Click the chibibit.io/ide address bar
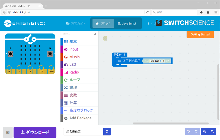The image size is (220, 140). point(78,12)
